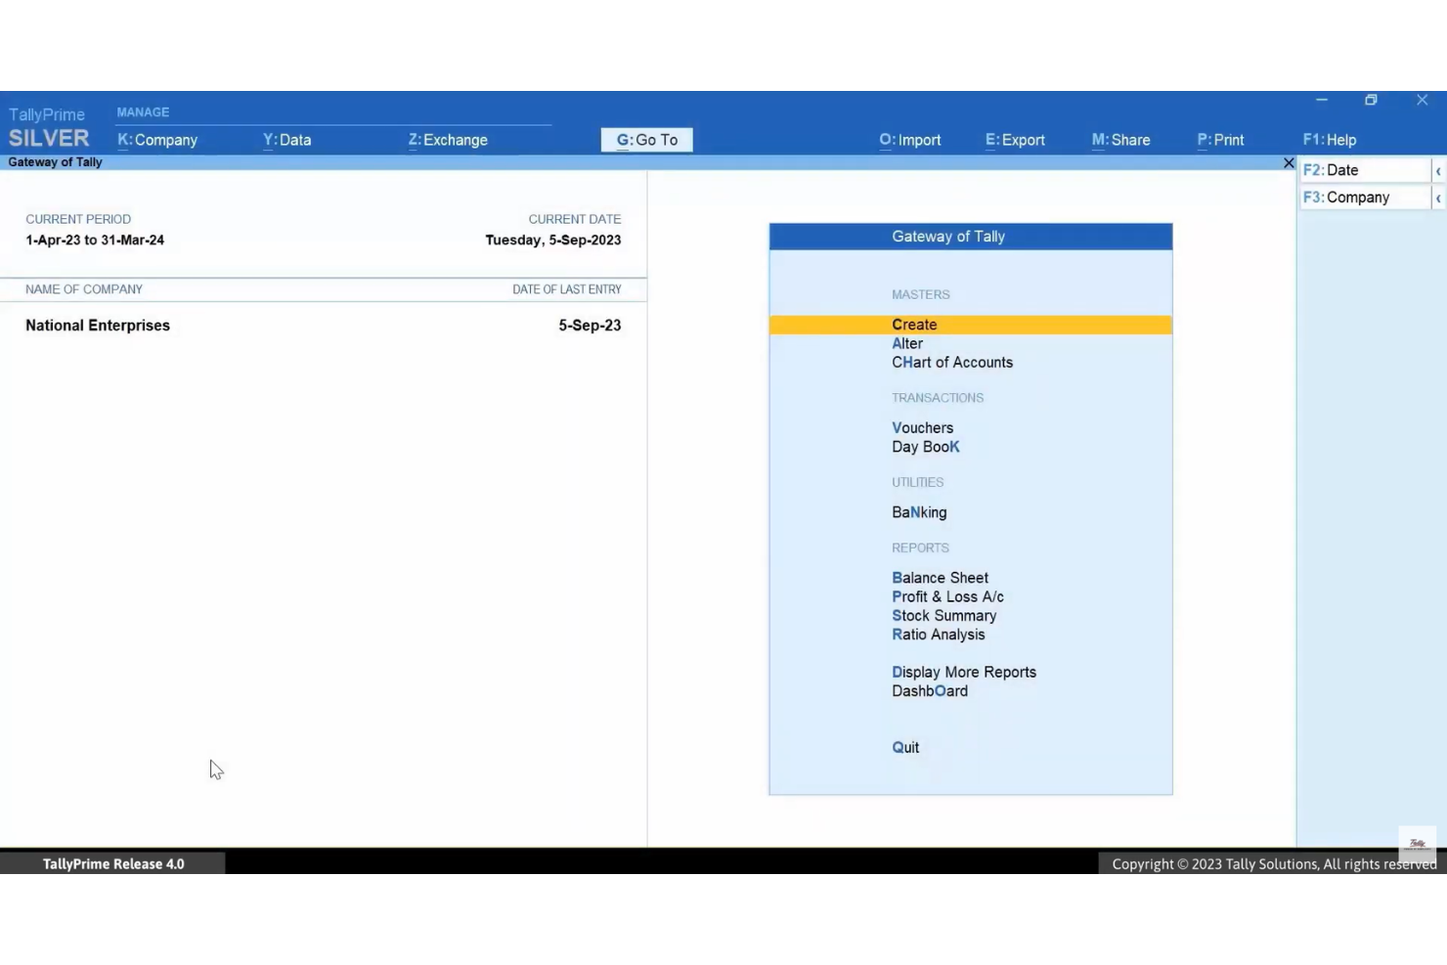The image size is (1447, 965).
Task: Open Vouchers under Transactions
Action: coord(922,427)
